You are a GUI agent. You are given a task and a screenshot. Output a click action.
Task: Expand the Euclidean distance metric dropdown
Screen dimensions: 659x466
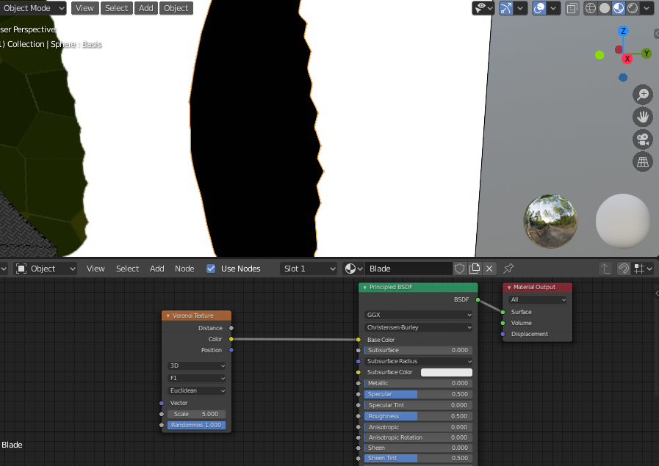pos(197,390)
